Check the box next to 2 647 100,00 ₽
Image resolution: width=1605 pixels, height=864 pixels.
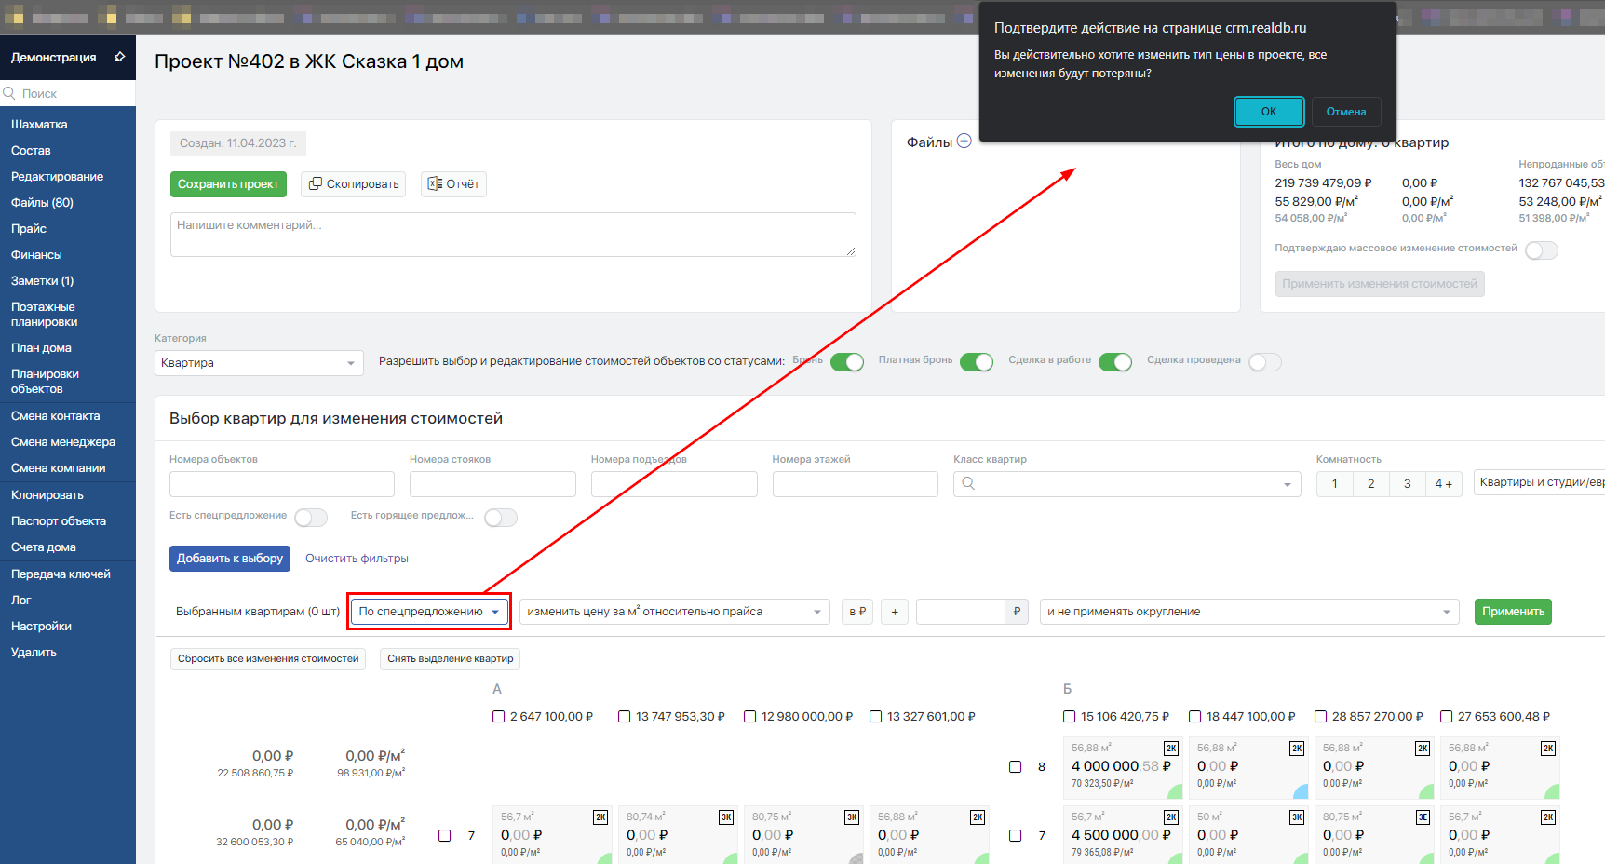point(498,717)
